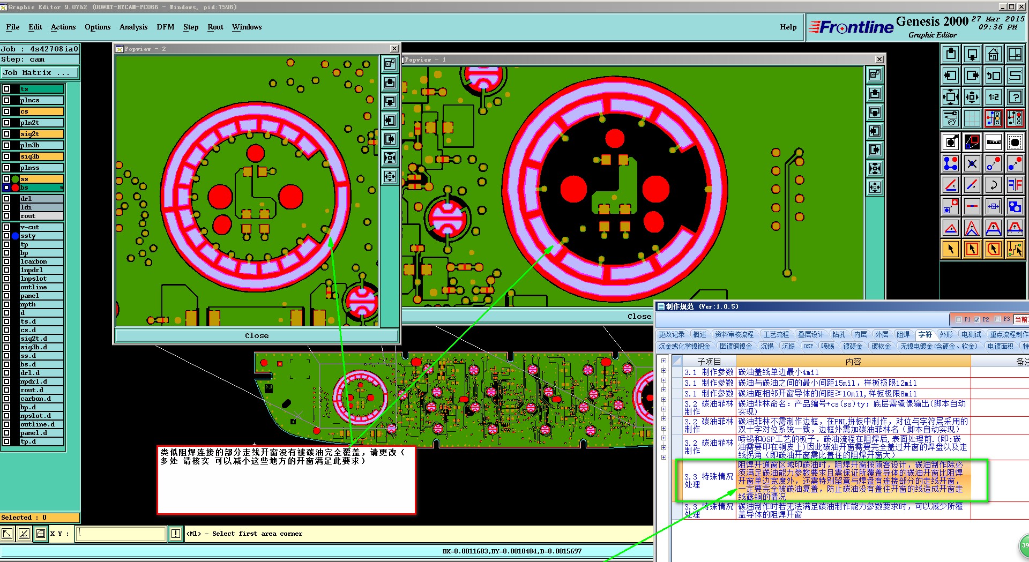Open the Actions menu
Screen dimensions: 1029x562
click(63, 27)
